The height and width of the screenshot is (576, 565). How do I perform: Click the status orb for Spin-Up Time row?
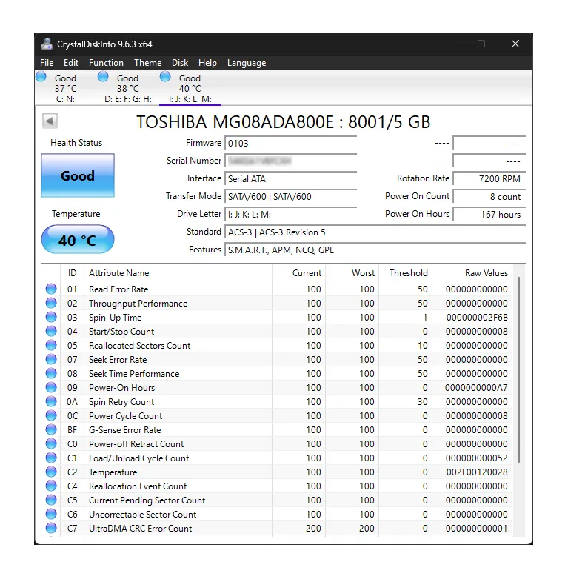coord(51,318)
